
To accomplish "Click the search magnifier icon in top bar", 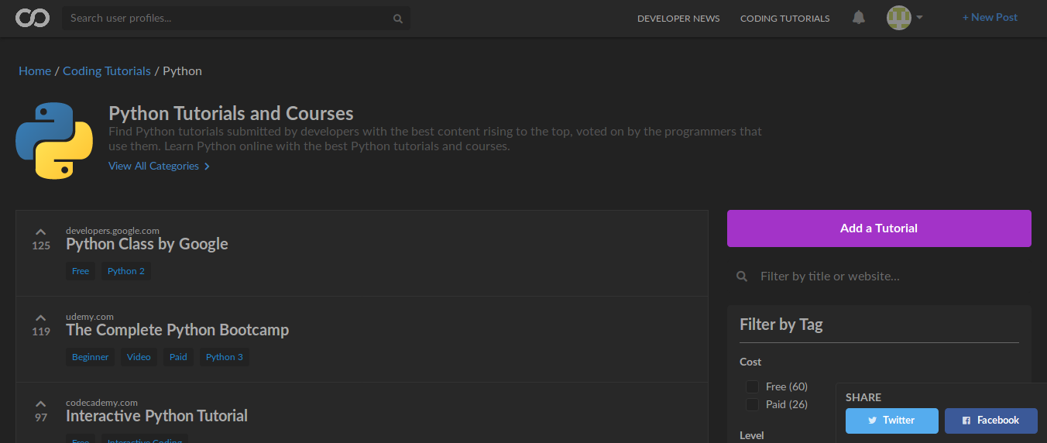I will tap(398, 19).
